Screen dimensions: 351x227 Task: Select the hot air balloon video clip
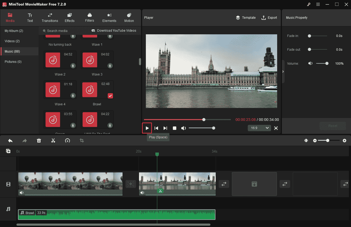[70, 184]
